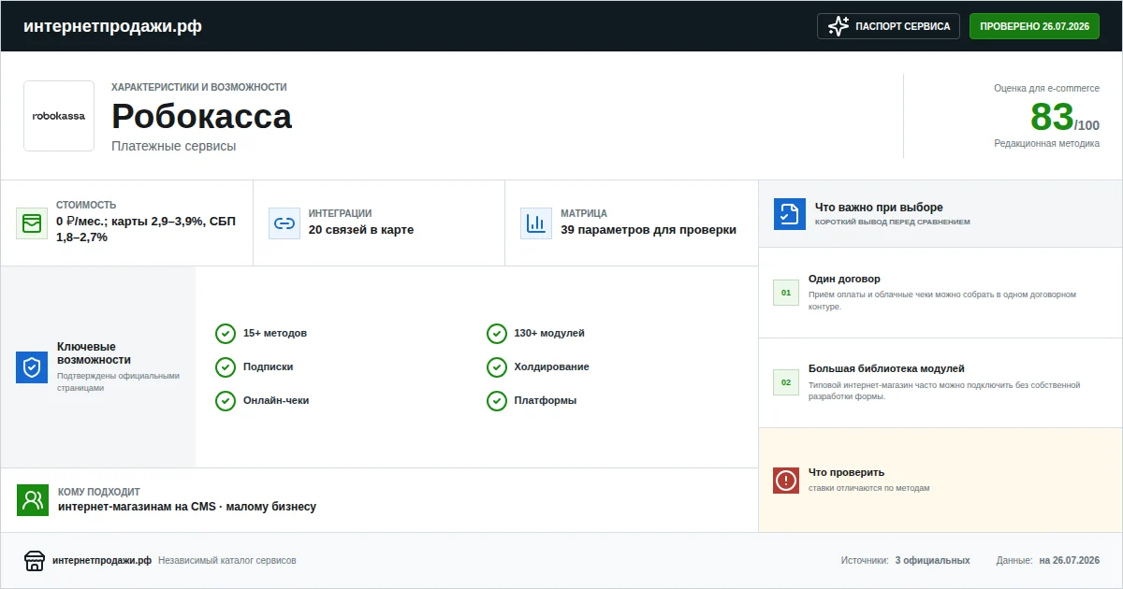
Task: Click the 20 связей в карте text
Action: pyautogui.click(x=361, y=230)
